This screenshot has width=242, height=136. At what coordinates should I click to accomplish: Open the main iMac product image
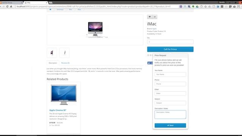click(95, 30)
